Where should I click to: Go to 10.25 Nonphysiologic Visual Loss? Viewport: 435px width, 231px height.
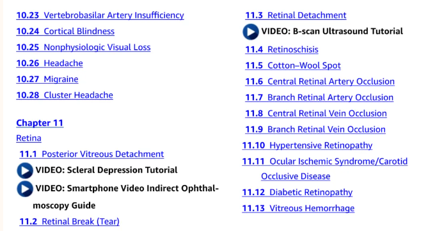(x=84, y=47)
